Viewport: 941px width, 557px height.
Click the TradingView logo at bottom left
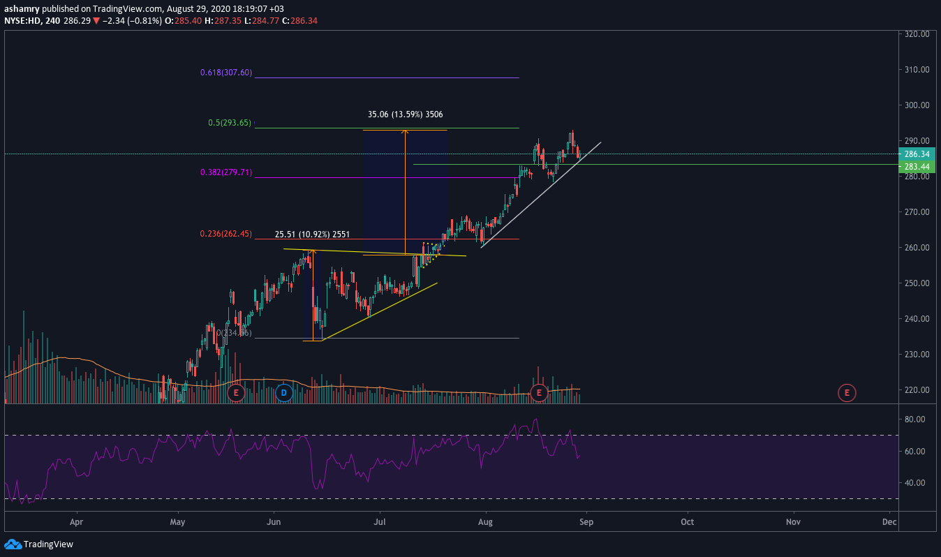38,544
